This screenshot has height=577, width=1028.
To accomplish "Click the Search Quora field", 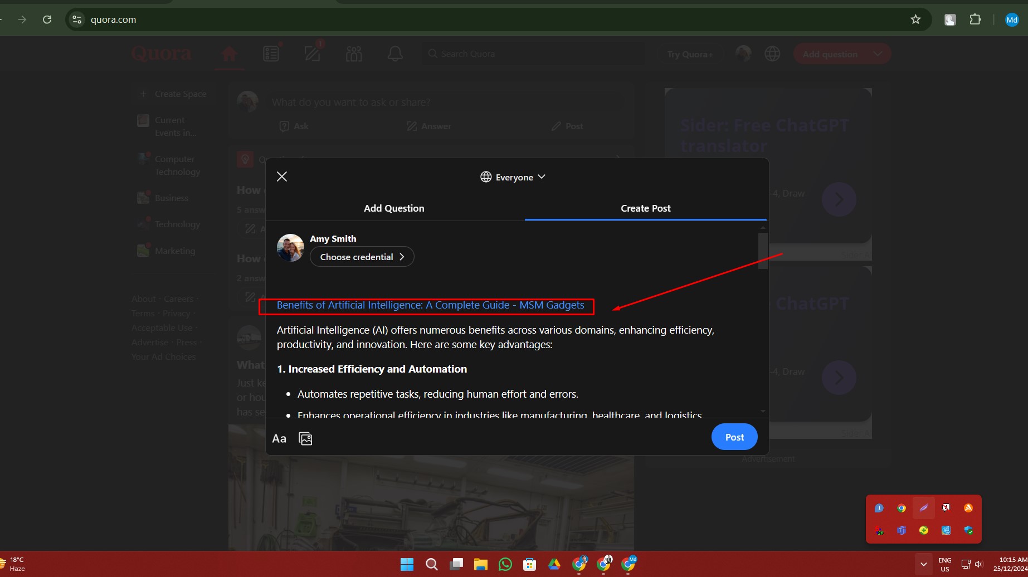I will (533, 54).
